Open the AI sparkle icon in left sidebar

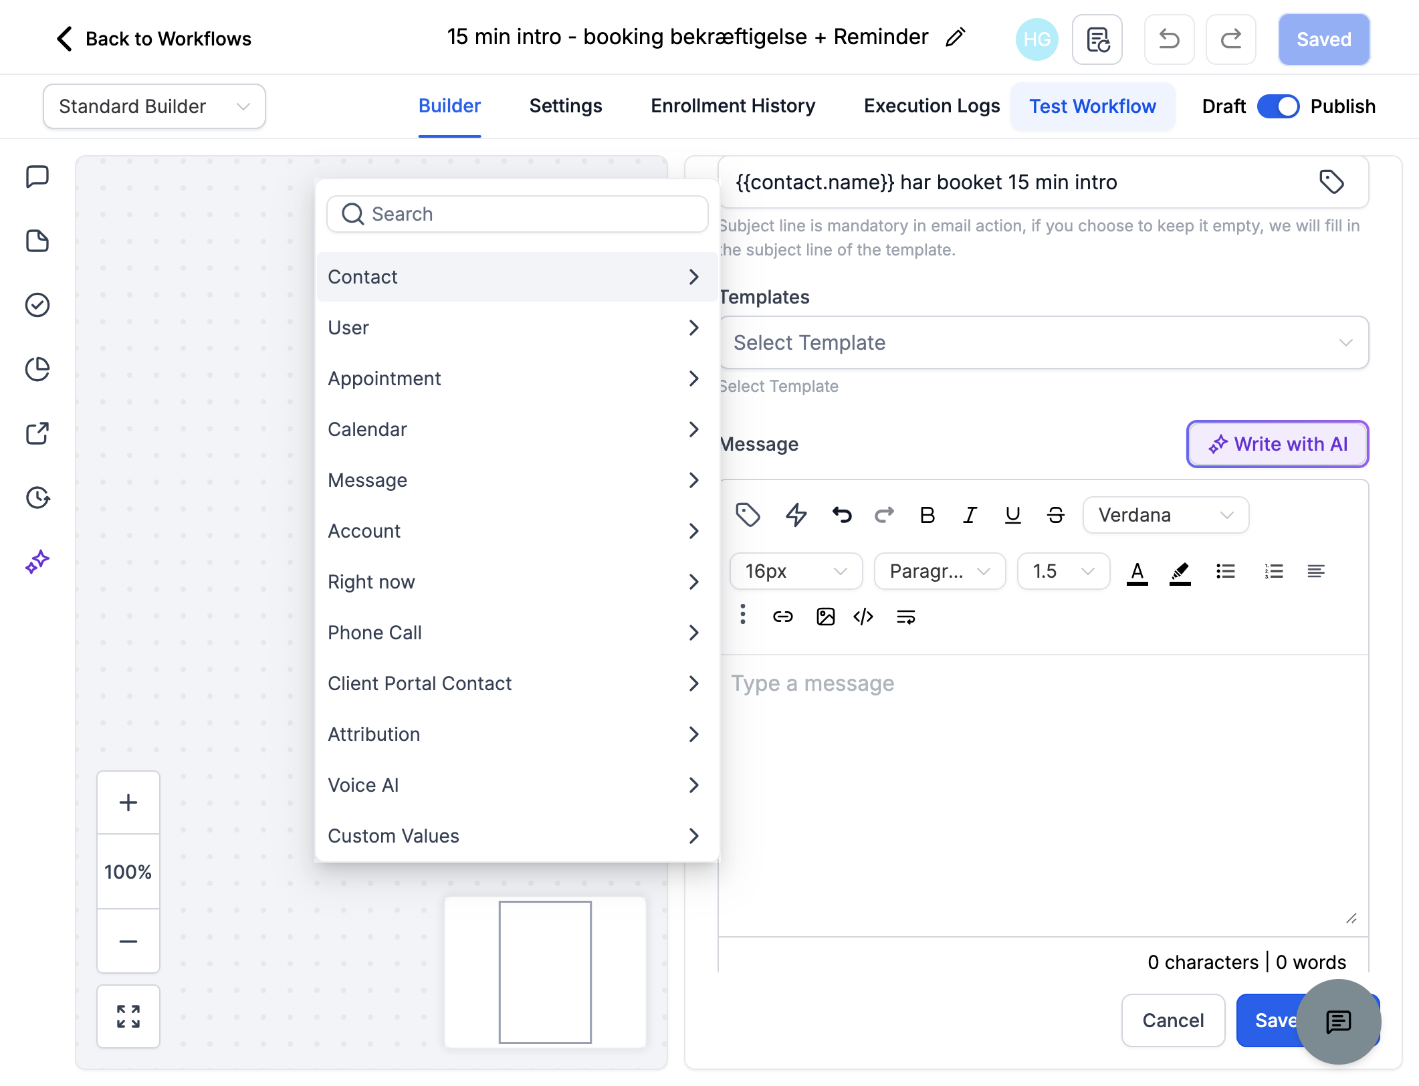coord(37,562)
